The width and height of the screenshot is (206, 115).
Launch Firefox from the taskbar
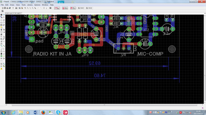tap(43, 112)
